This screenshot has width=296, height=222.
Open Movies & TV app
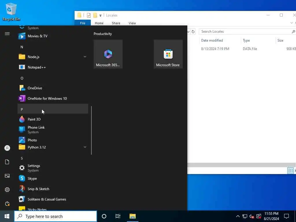pyautogui.click(x=53, y=36)
